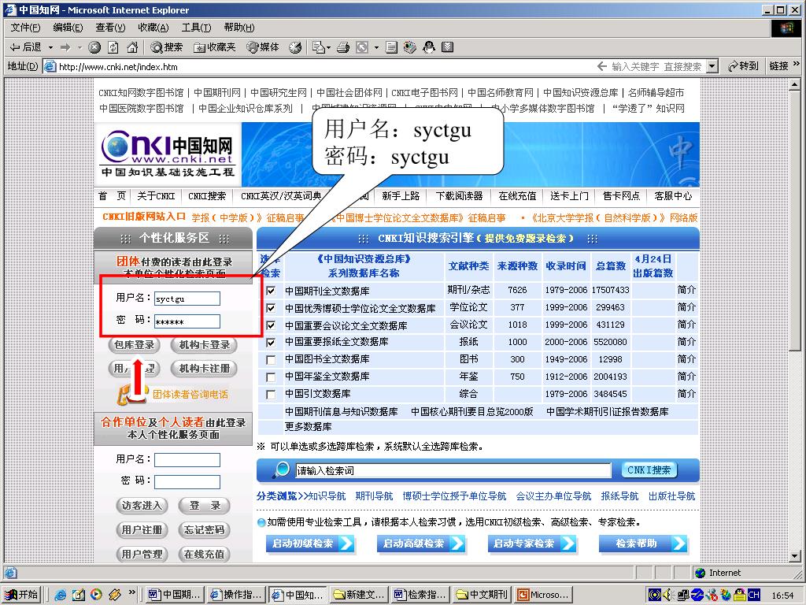
Task: Switch to 检索指… taskbar window
Action: [420, 595]
